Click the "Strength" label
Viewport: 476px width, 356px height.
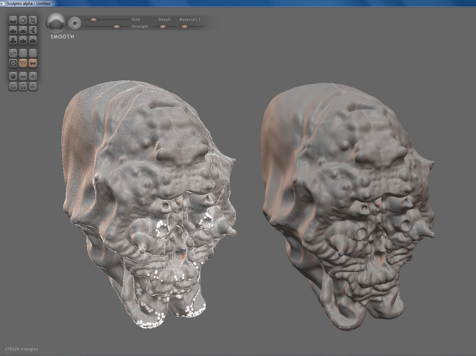pos(140,27)
